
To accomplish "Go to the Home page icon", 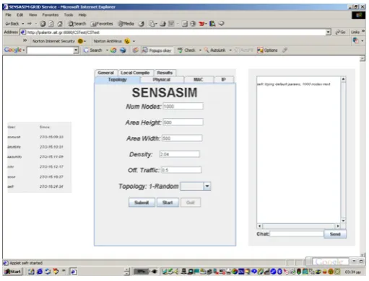I will coord(60,24).
